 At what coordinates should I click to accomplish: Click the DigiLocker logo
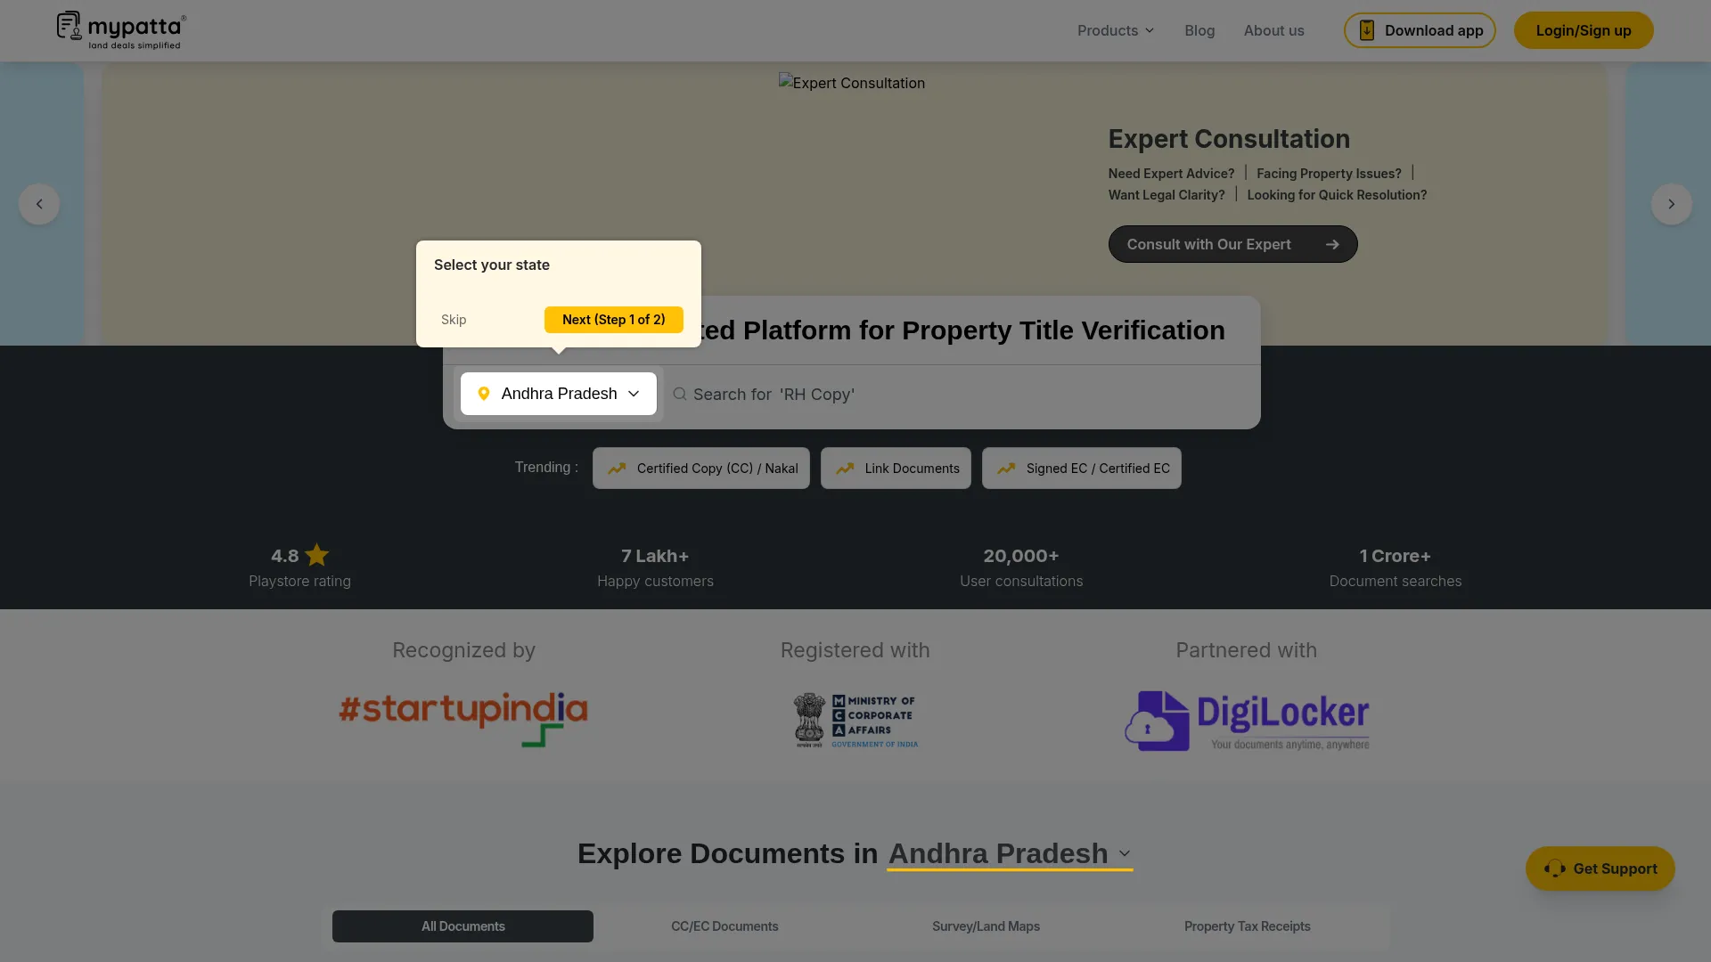point(1247,721)
